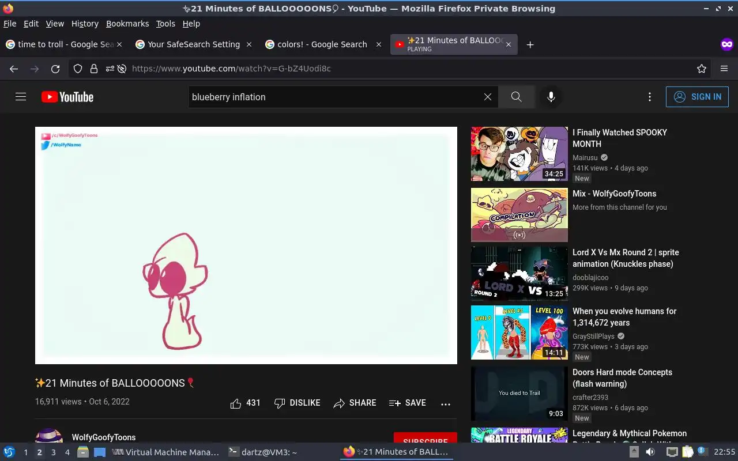Image resolution: width=738 pixels, height=461 pixels.
Task: Click the '16,911 views • Oct 6, 2022' text
Action: [x=82, y=402]
